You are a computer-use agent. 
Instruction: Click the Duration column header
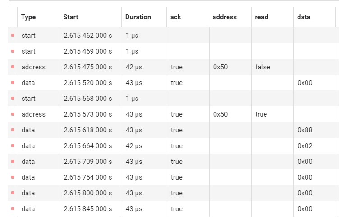tap(138, 17)
